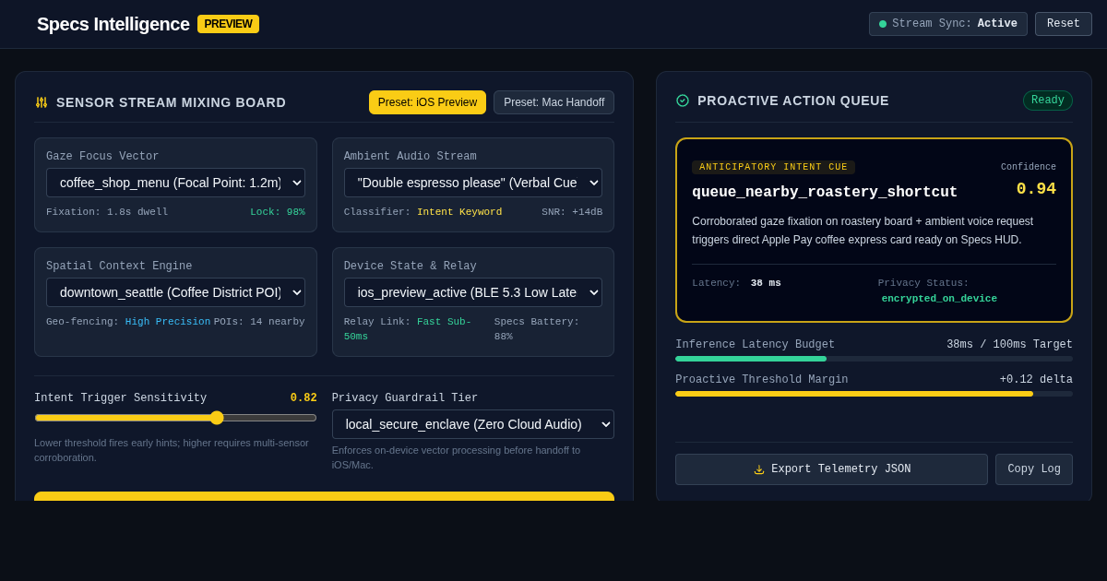1107x581 pixels.
Task: Click the Proactive Threshold Margin bar
Action: click(874, 394)
